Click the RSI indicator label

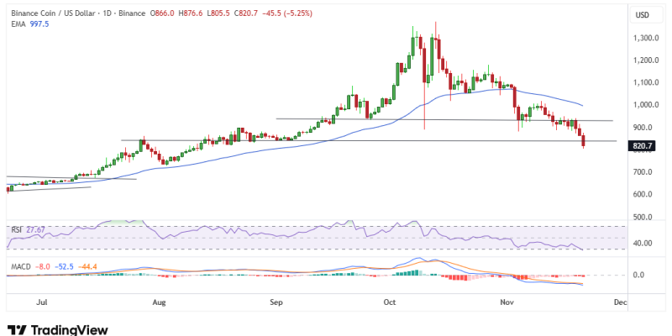click(x=16, y=228)
